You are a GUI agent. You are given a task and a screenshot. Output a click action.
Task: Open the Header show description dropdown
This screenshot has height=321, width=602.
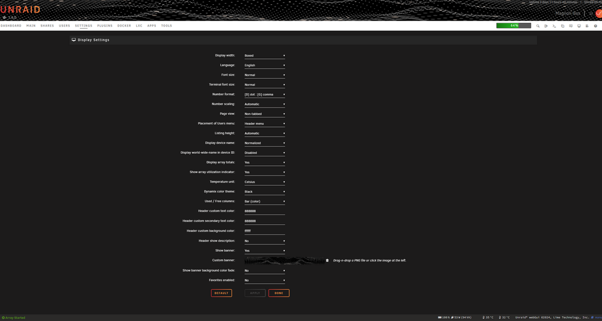264,241
